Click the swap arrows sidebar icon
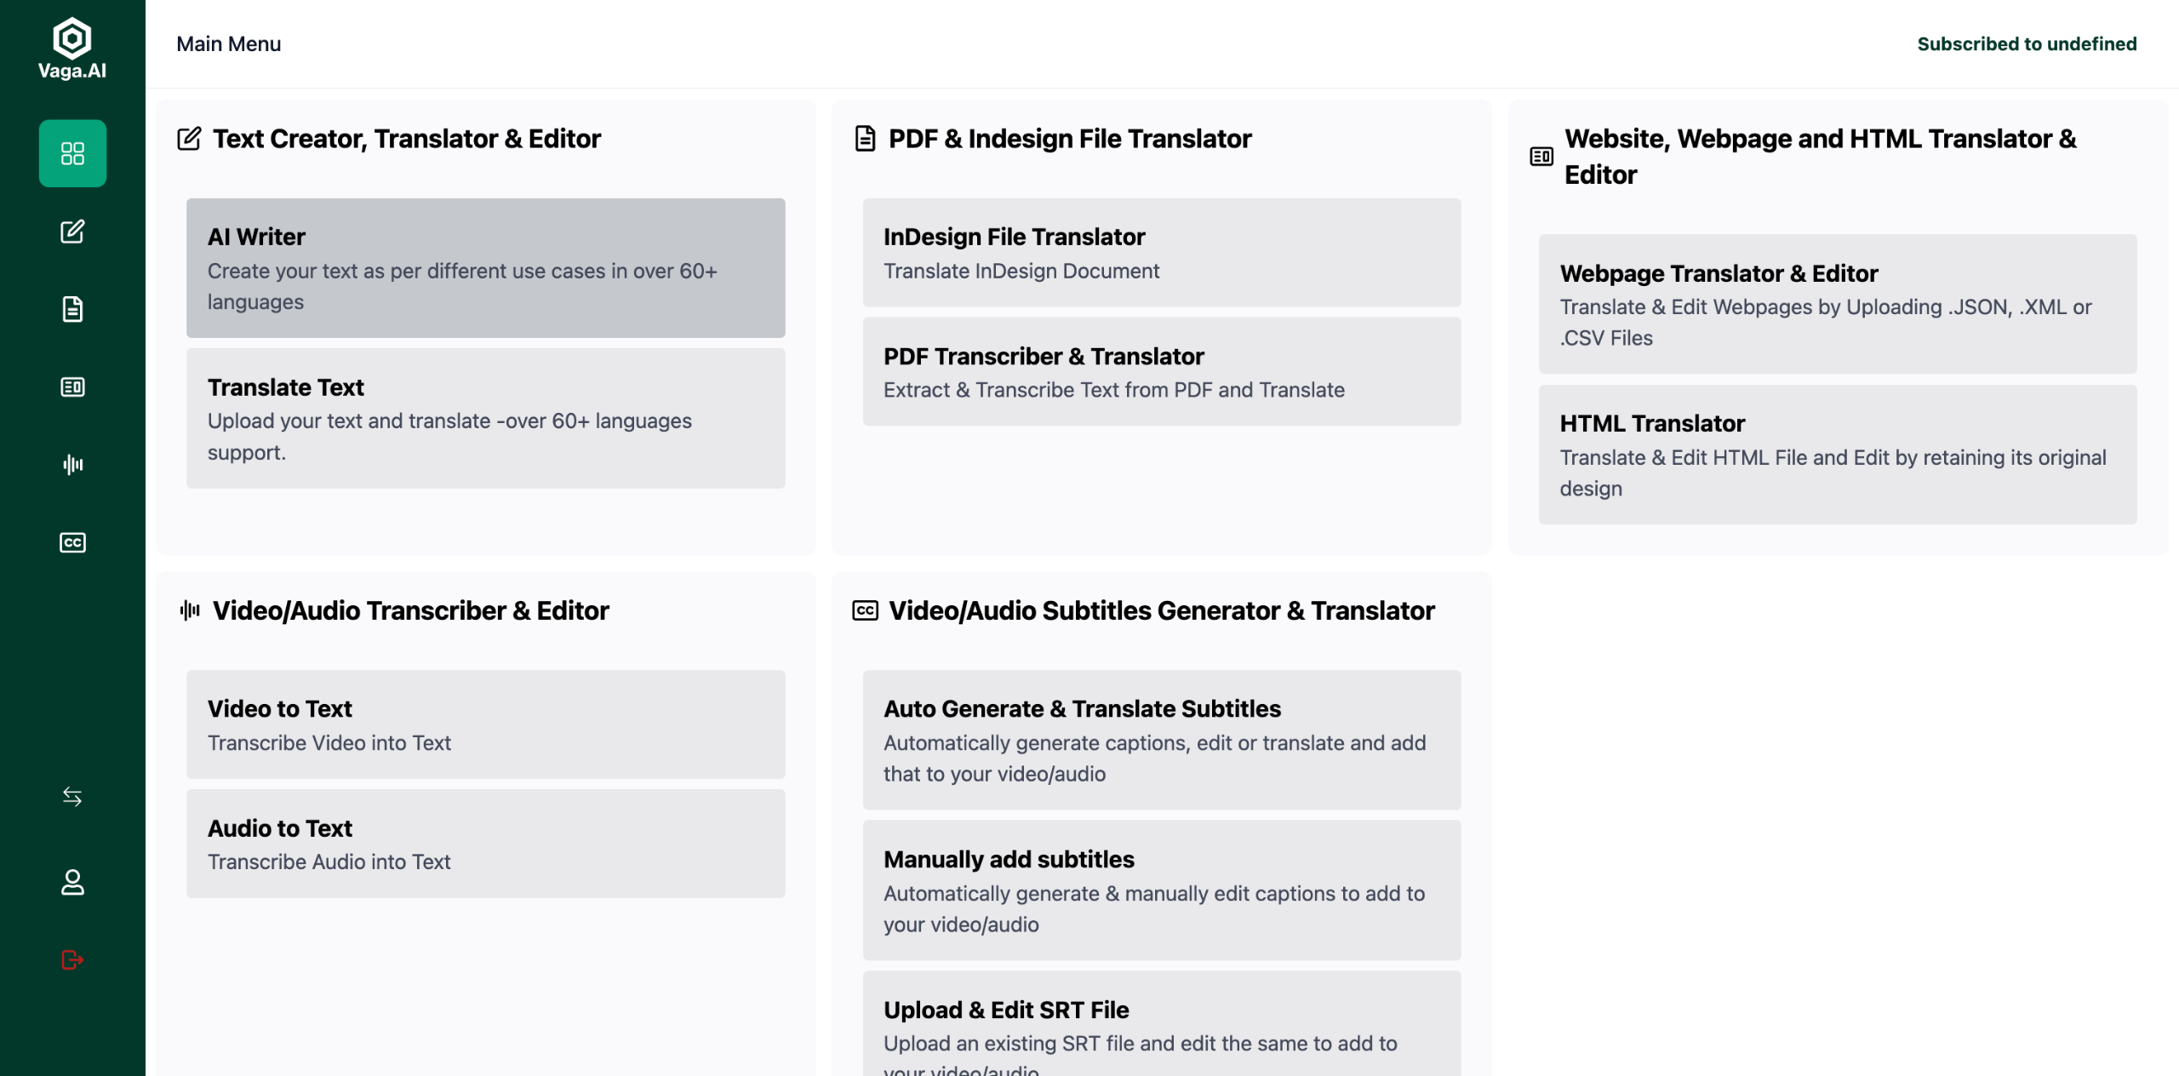The image size is (2179, 1076). point(72,797)
